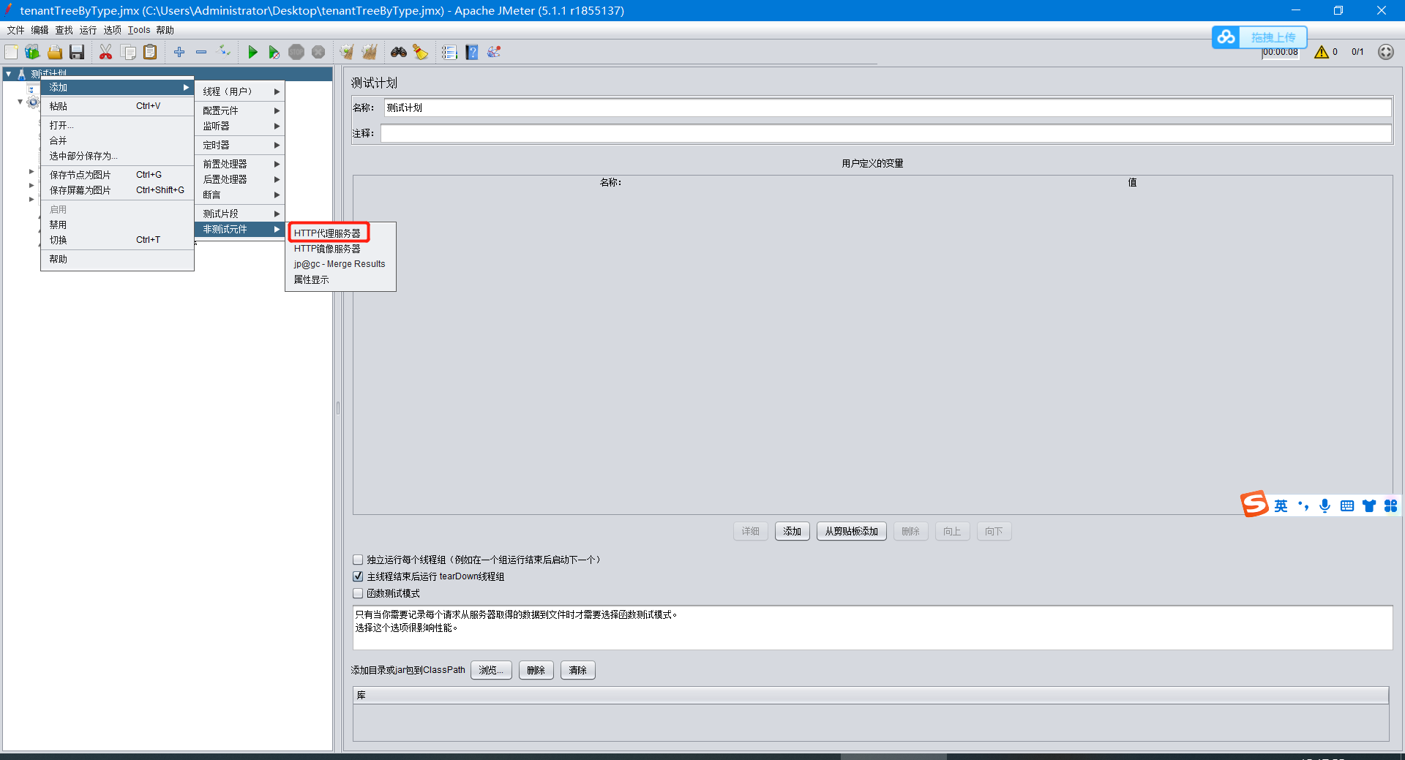Viewport: 1405px width, 760px height.
Task: Click the 拖拽上传 upload button
Action: click(1273, 37)
